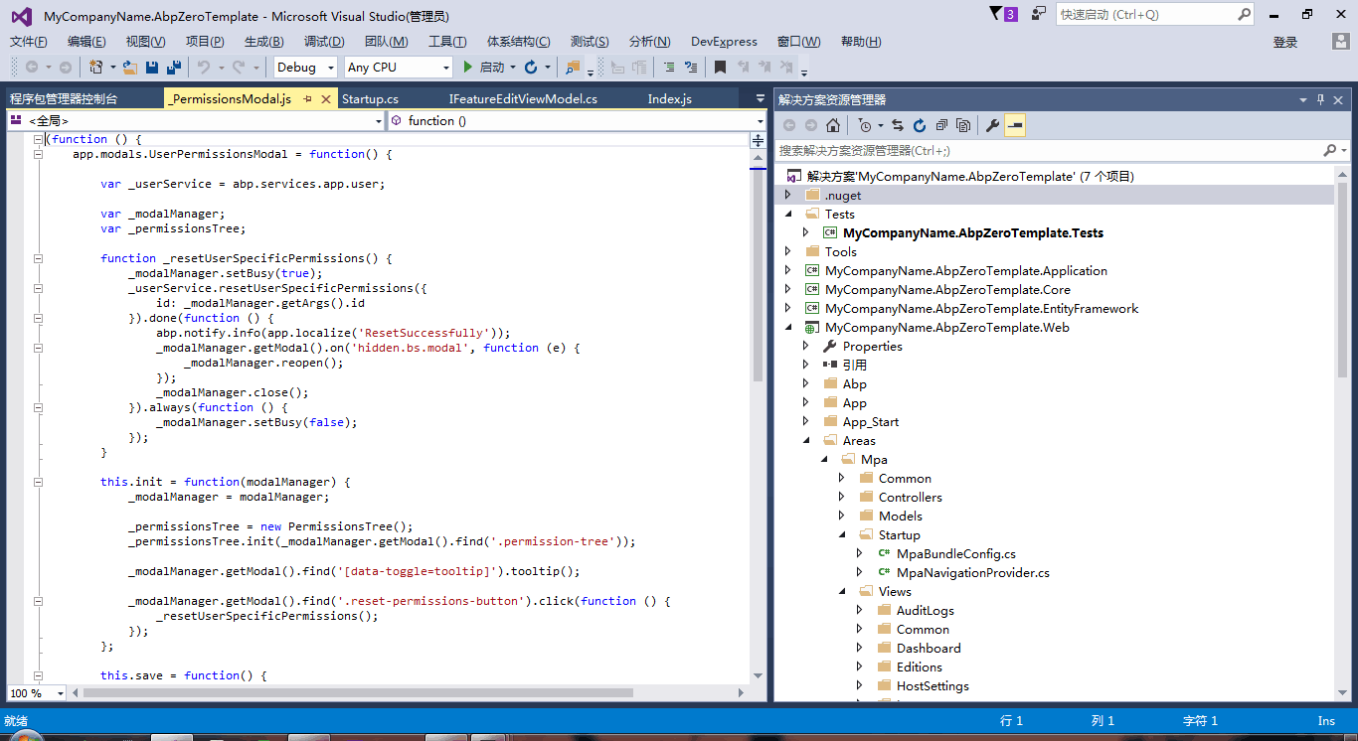Open Properties via the wrench icon
The image size is (1358, 741).
992,125
